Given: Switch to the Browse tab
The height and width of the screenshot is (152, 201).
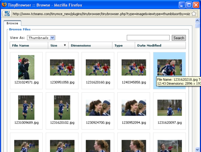Looking at the screenshot, I should click(x=12, y=23).
